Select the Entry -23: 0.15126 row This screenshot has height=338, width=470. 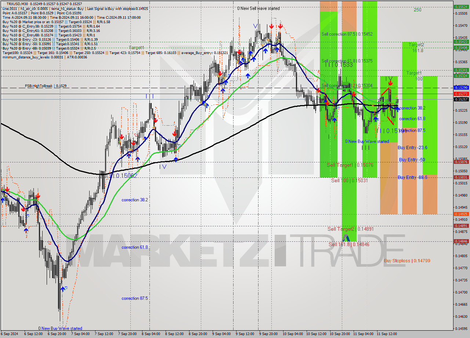(x=50, y=39)
